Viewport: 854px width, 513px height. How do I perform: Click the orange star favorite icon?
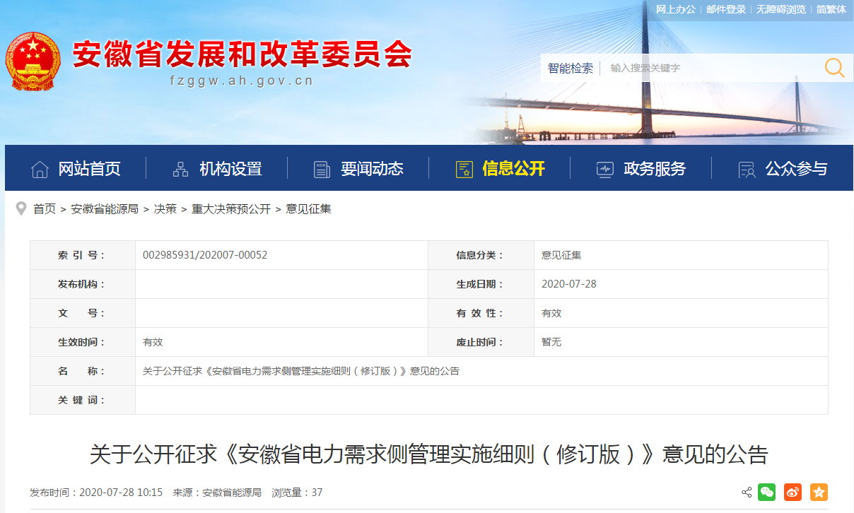819,493
